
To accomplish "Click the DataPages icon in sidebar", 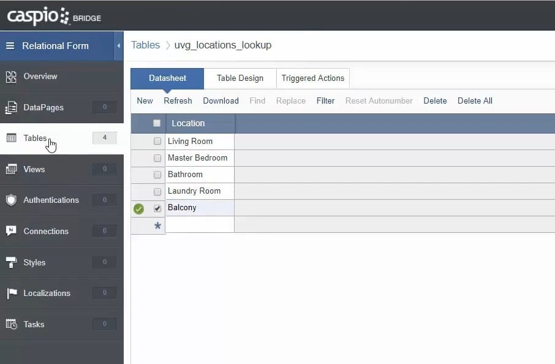I will pyautogui.click(x=11, y=108).
